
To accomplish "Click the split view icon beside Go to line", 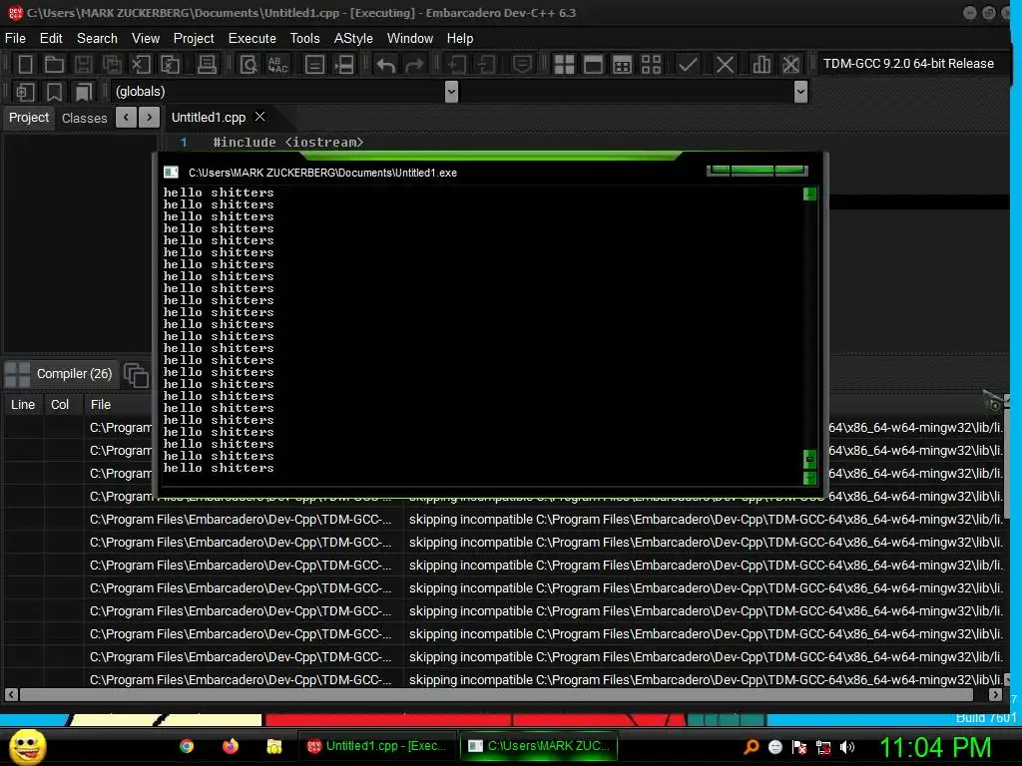I will 344,64.
